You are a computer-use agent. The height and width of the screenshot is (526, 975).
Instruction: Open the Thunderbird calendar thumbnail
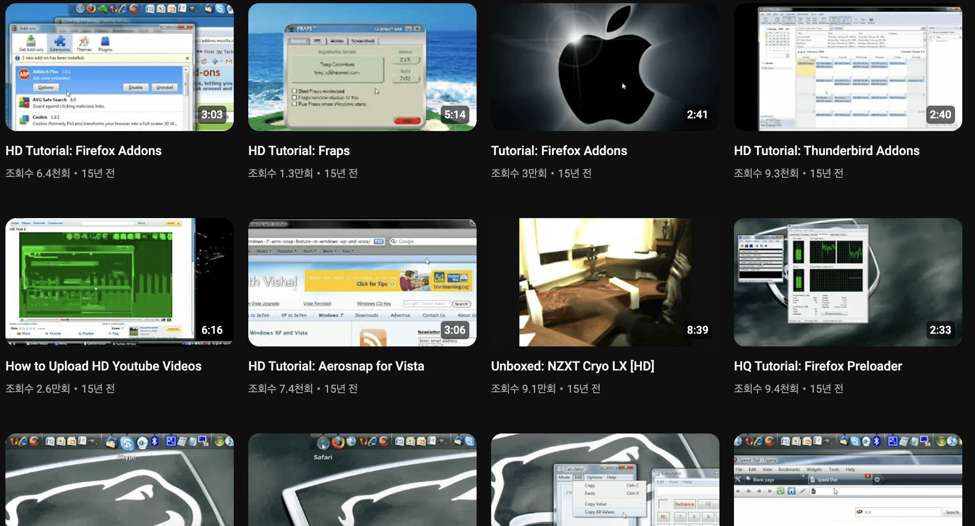[848, 67]
